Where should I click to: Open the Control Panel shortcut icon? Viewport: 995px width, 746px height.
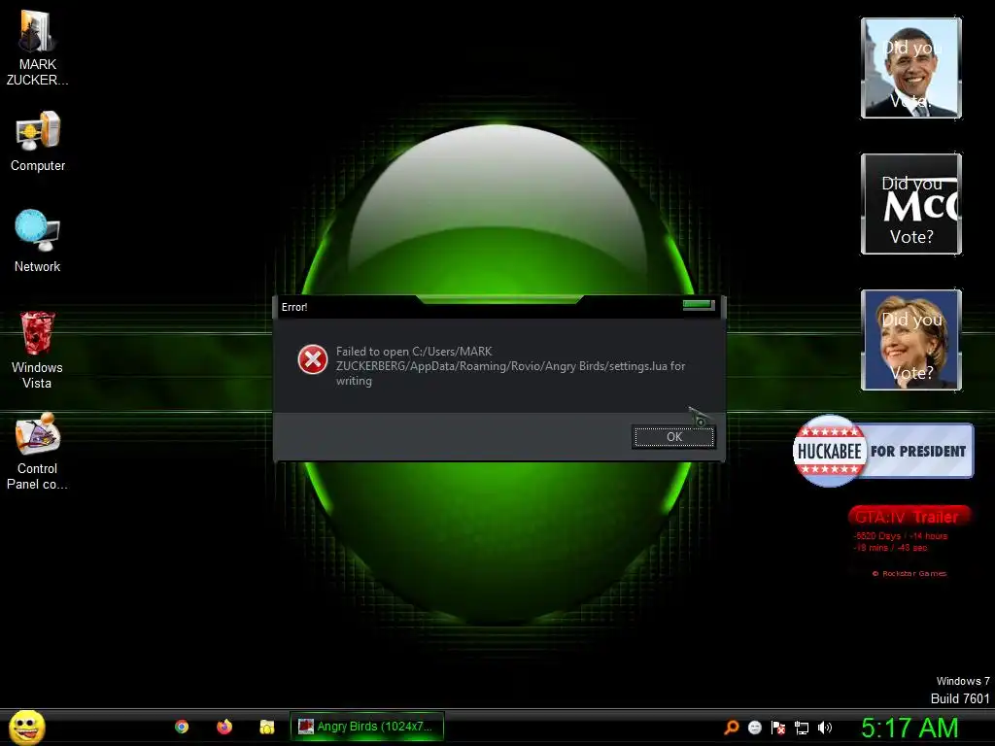click(x=37, y=451)
